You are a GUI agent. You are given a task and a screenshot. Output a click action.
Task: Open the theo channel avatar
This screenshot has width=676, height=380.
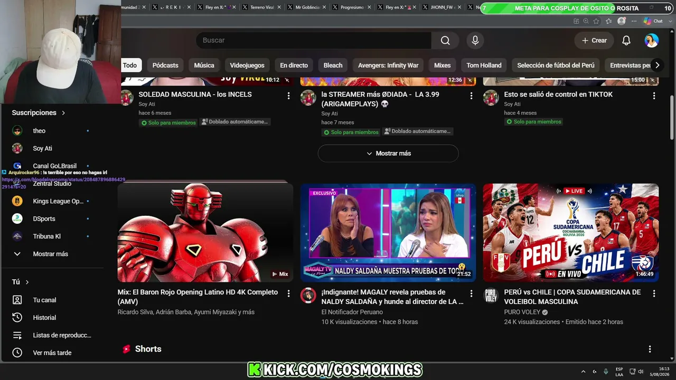click(x=17, y=131)
